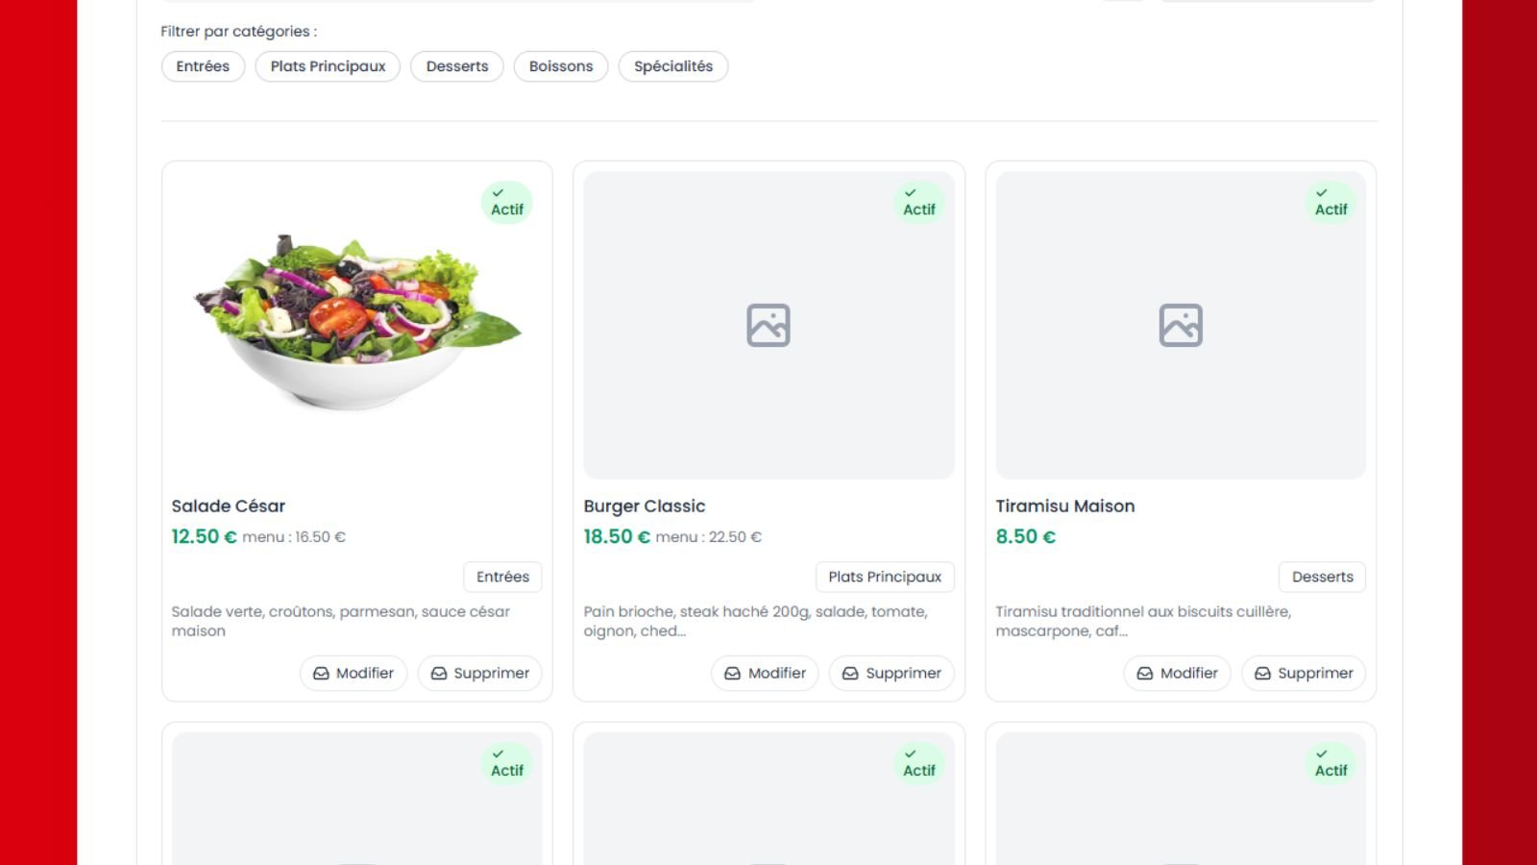The width and height of the screenshot is (1537, 865).
Task: Toggle the Actif badge on Burger Classic
Action: click(x=919, y=203)
